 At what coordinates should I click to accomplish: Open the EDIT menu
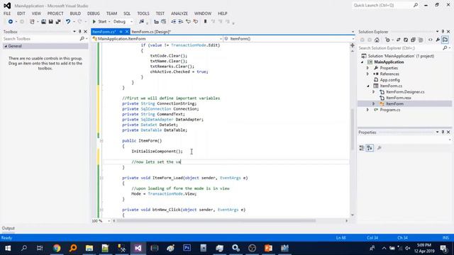coord(21,13)
